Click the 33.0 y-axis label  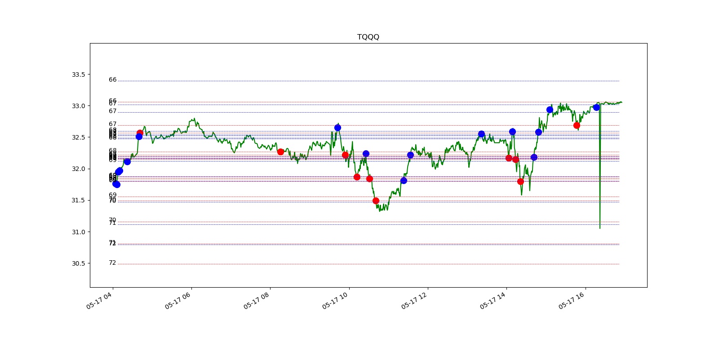[78, 106]
